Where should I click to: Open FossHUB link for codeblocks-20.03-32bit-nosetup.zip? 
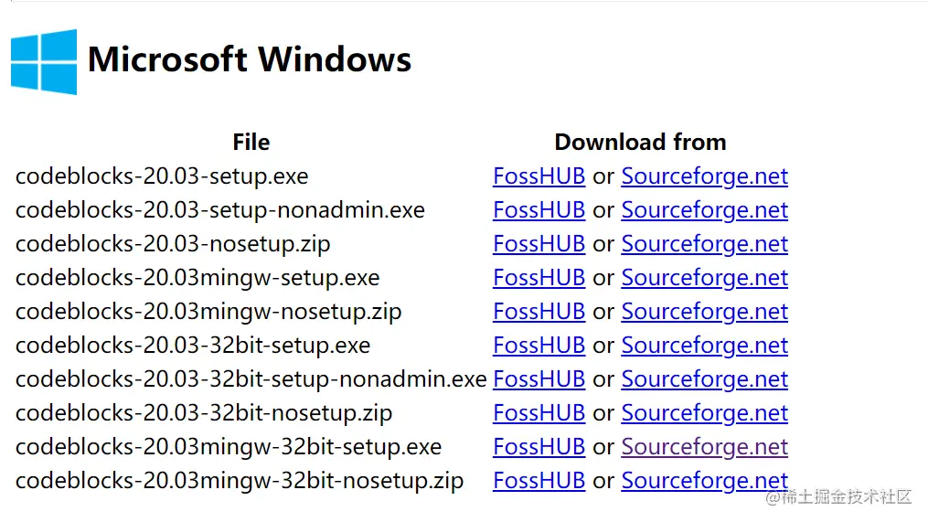point(539,412)
